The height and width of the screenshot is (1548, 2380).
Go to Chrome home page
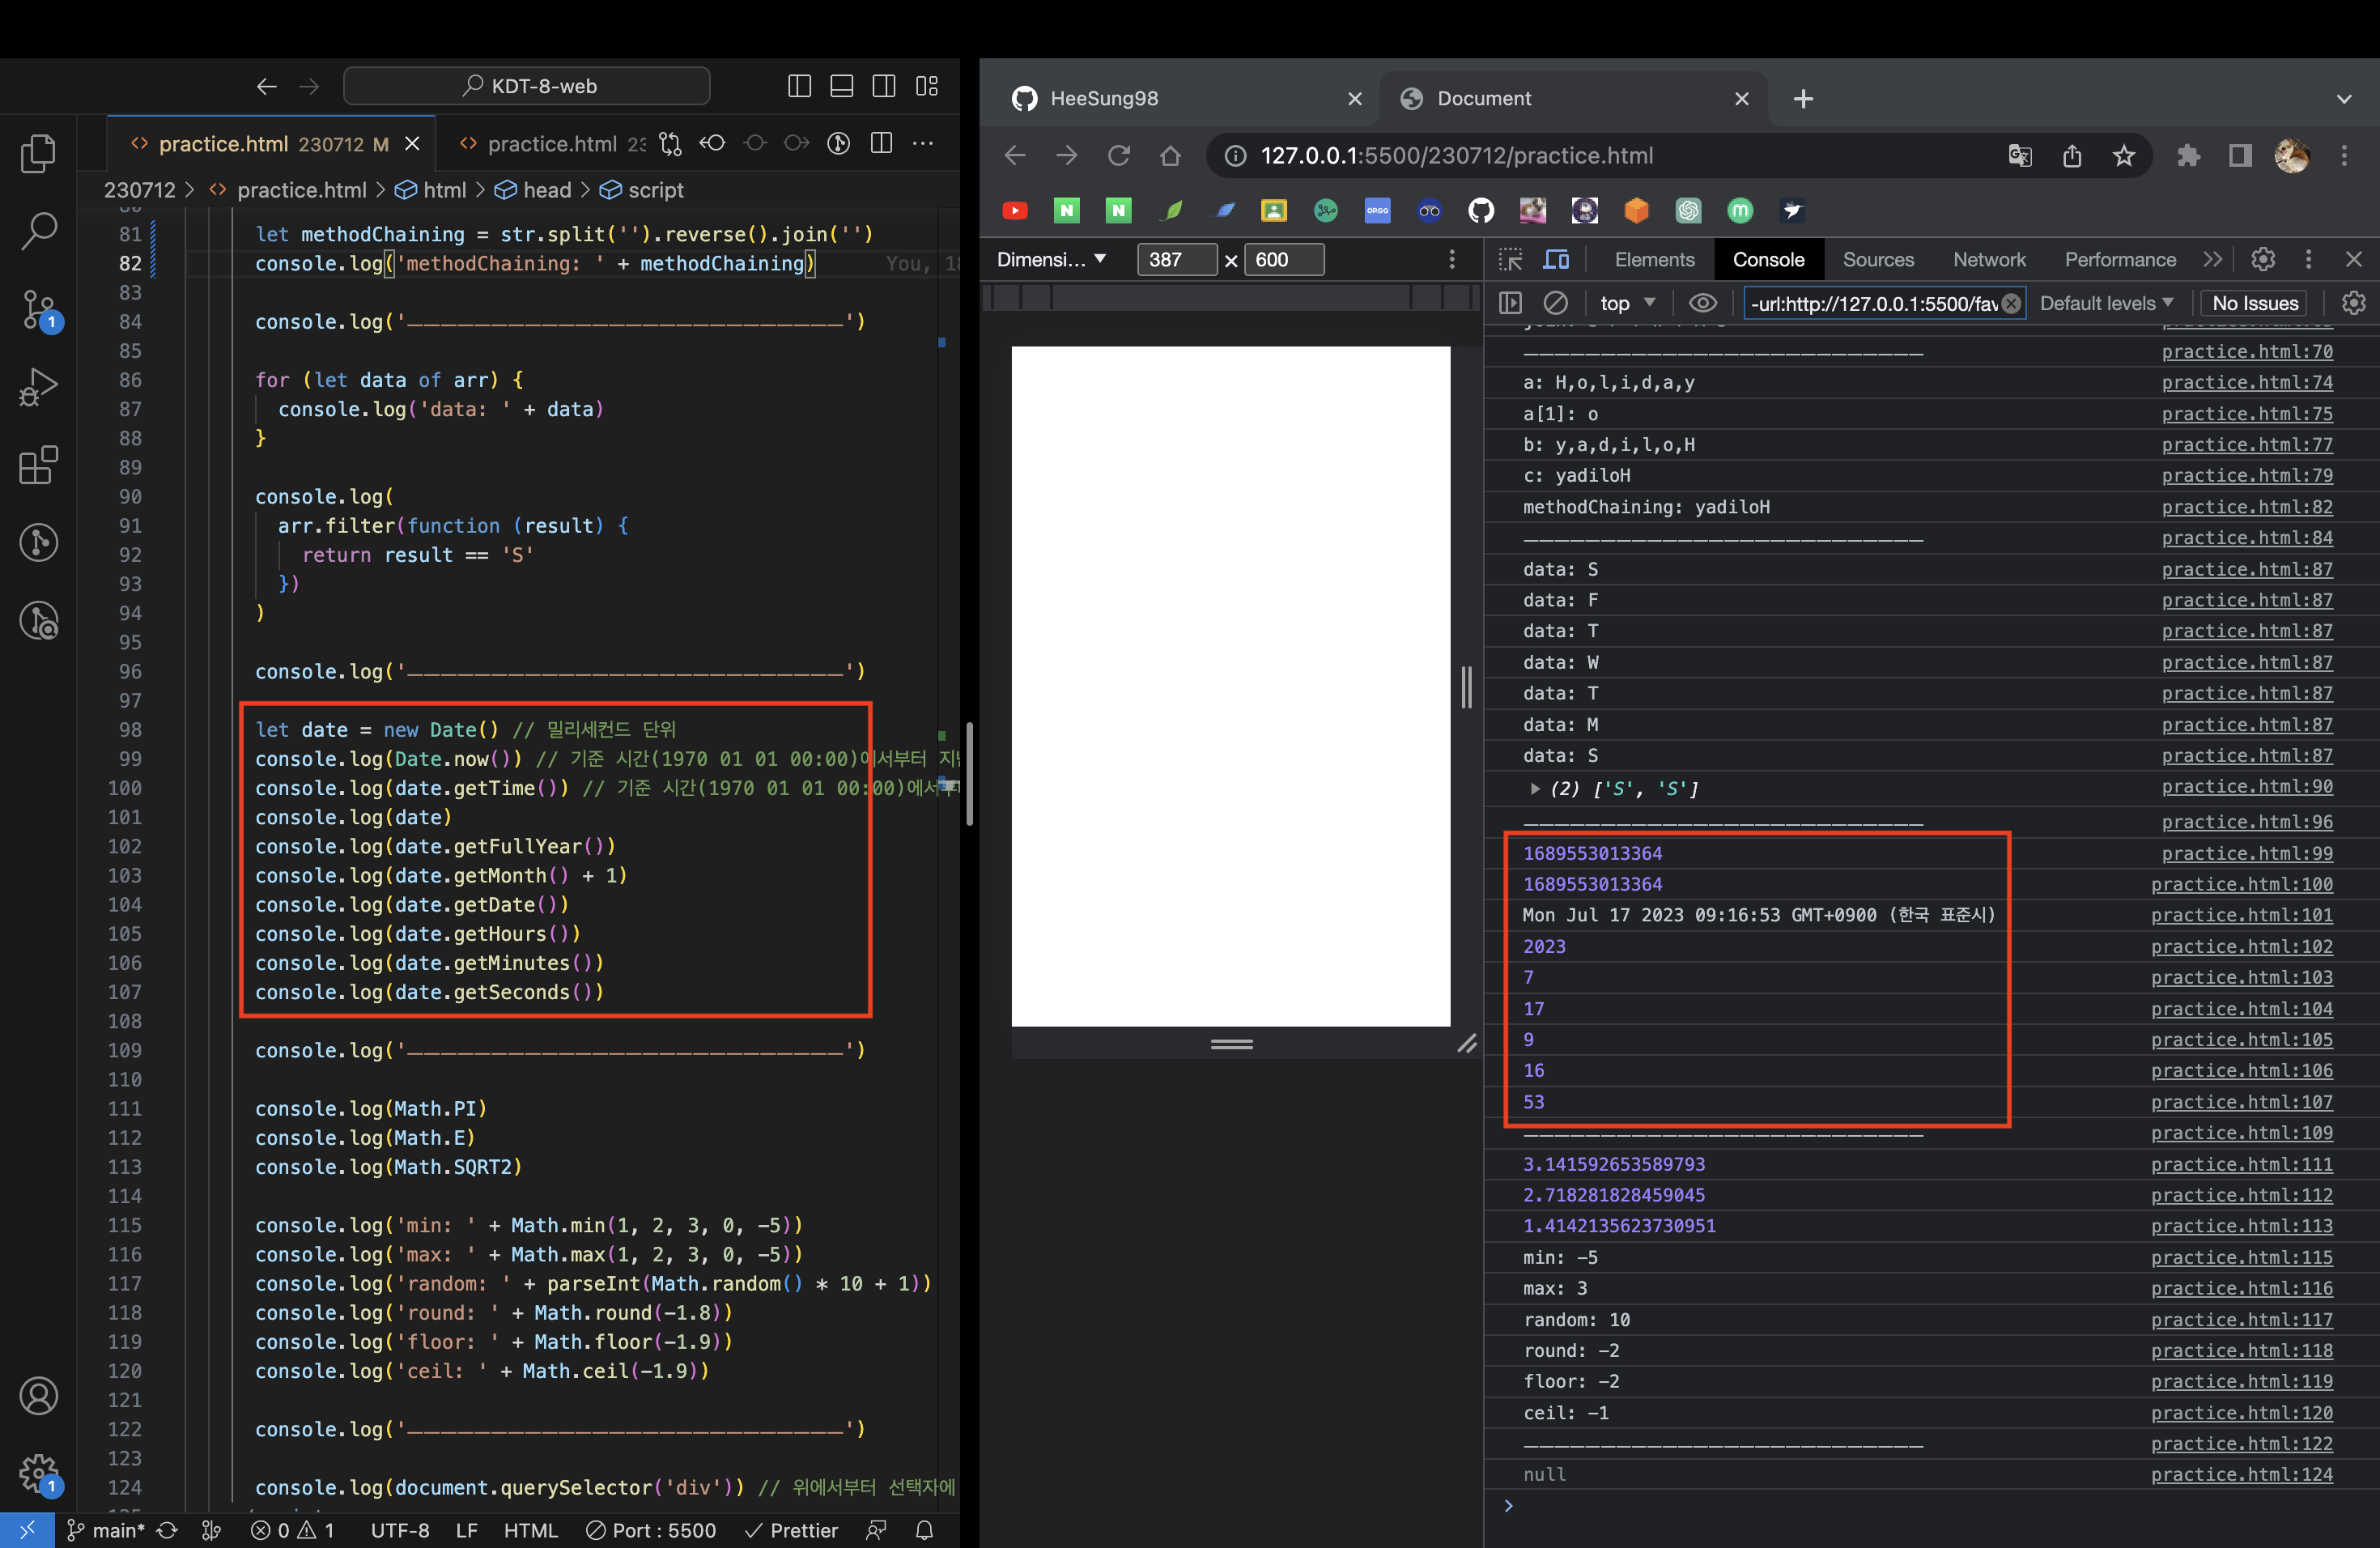click(1170, 155)
